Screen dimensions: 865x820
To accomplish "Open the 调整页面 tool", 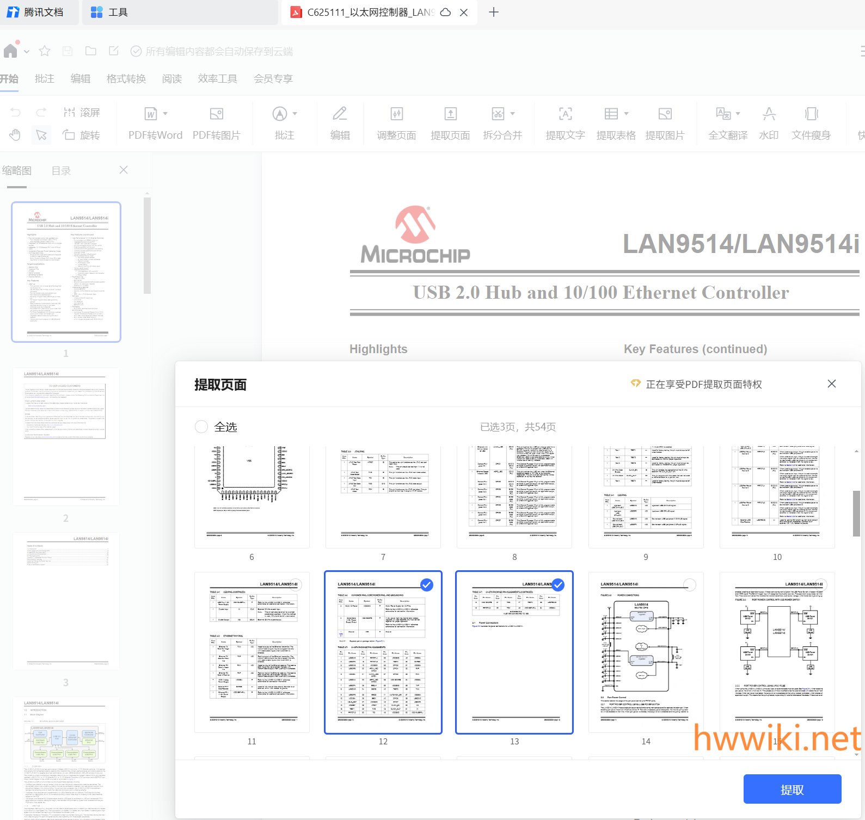I will (x=396, y=114).
